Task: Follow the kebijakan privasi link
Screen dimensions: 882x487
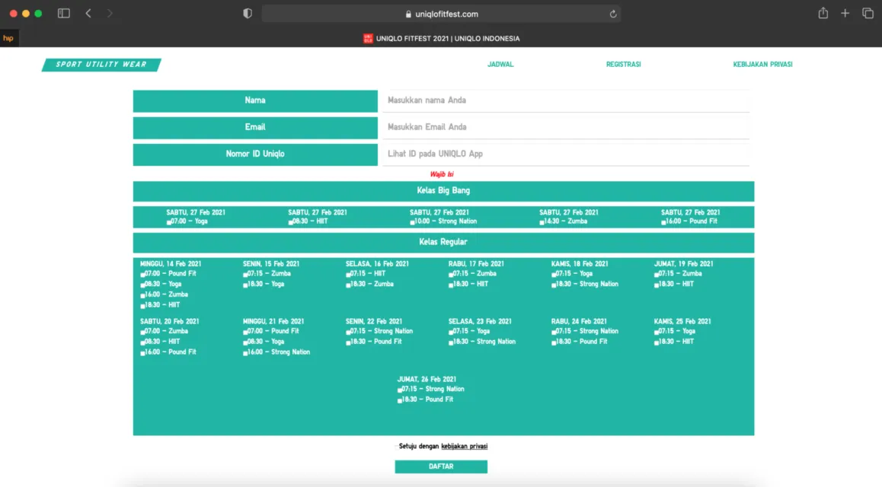Action: pos(464,447)
